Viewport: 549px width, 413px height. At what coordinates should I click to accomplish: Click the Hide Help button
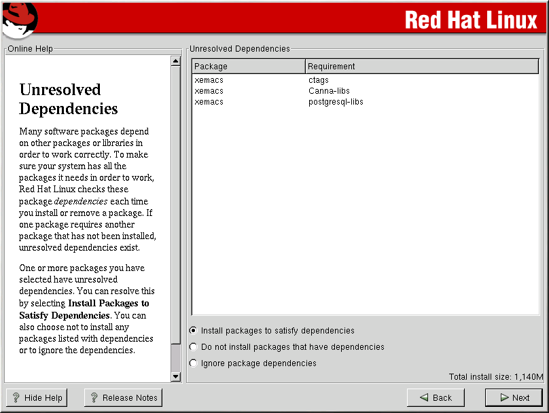point(37,398)
